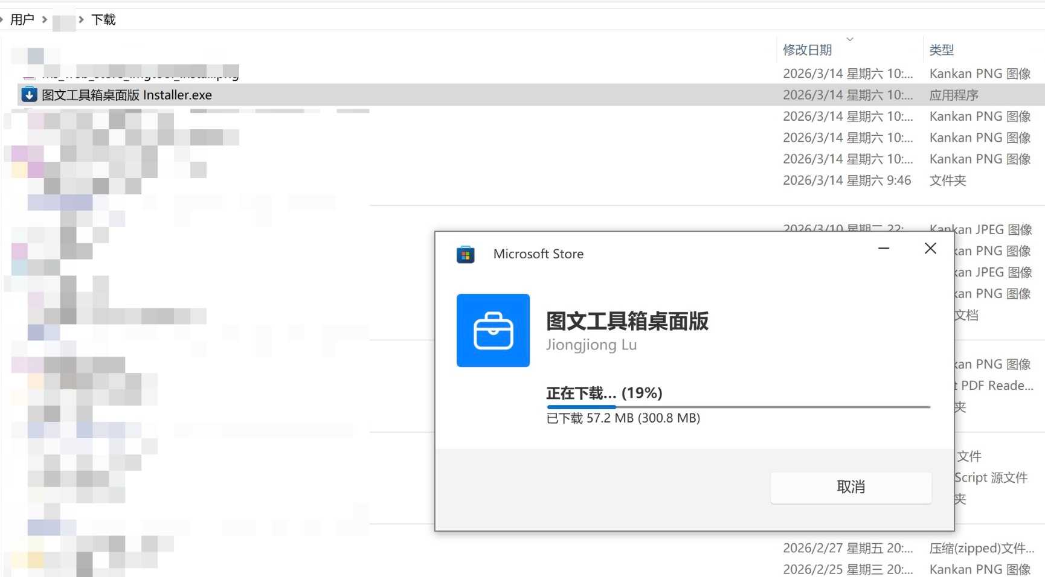
Task: Select the 图文工具箱桌面版 Installer.exe file
Action: point(127,95)
